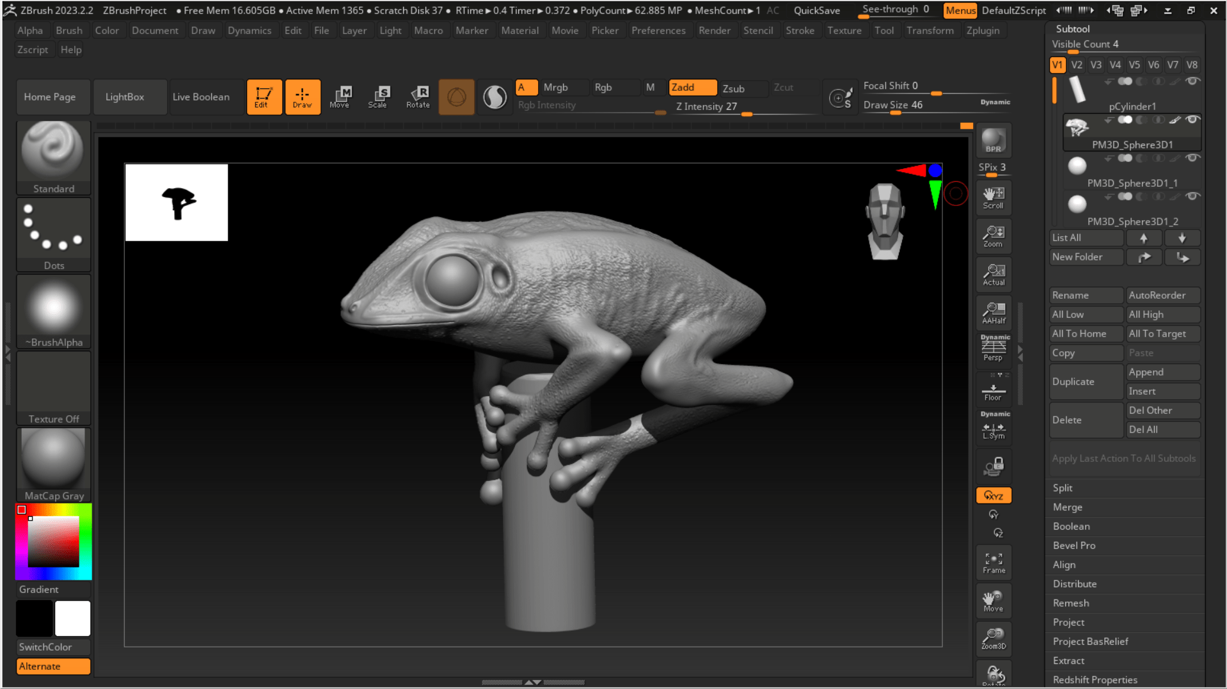This screenshot has width=1227, height=689.
Task: Select the Scale gizmo tool
Action: pos(379,97)
